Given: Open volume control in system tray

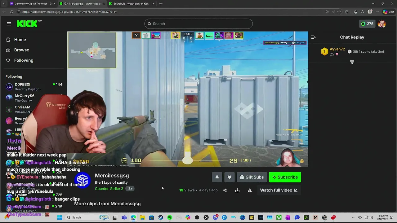Looking at the screenshot, I should tap(372, 217).
